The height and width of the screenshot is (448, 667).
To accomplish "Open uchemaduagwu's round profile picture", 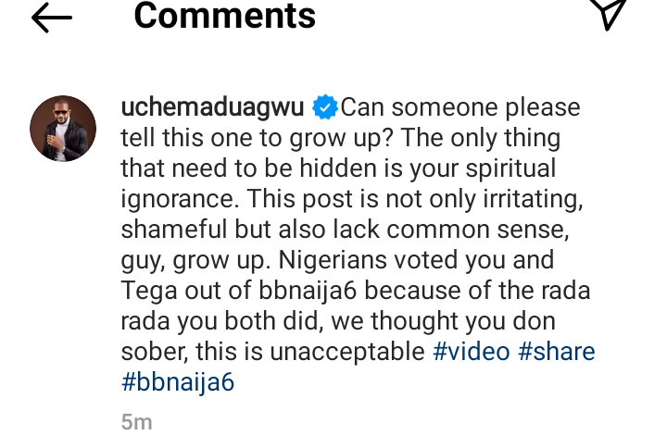I will tap(63, 129).
